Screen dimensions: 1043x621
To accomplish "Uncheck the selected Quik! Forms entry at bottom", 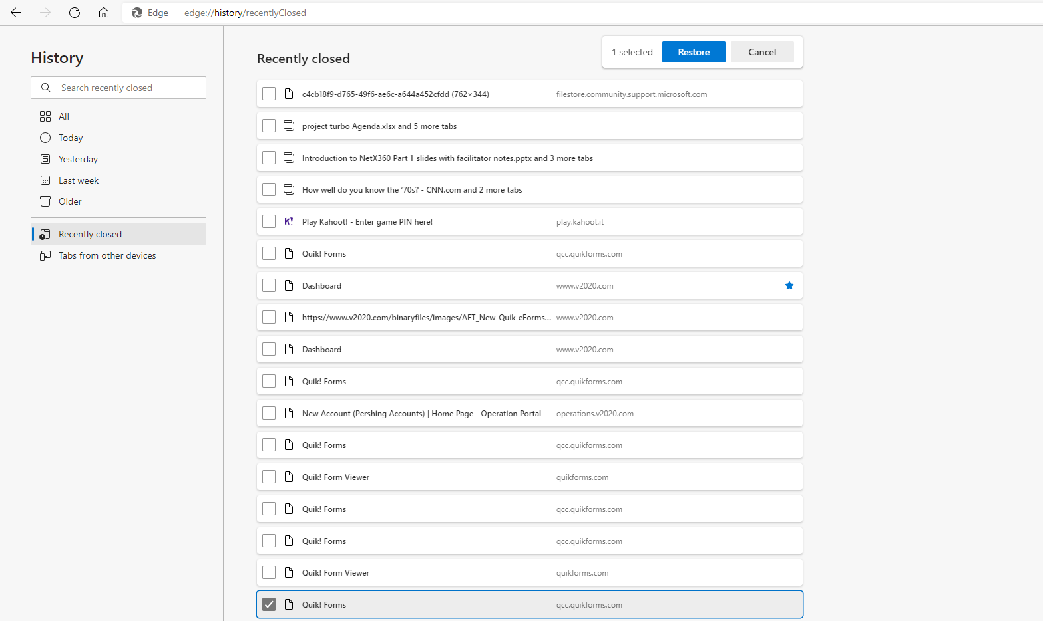I will coord(269,605).
